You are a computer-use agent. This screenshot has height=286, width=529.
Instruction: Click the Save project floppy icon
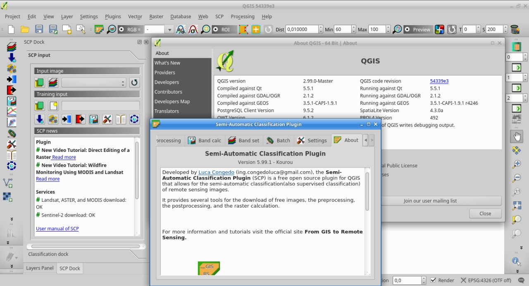pos(39,29)
